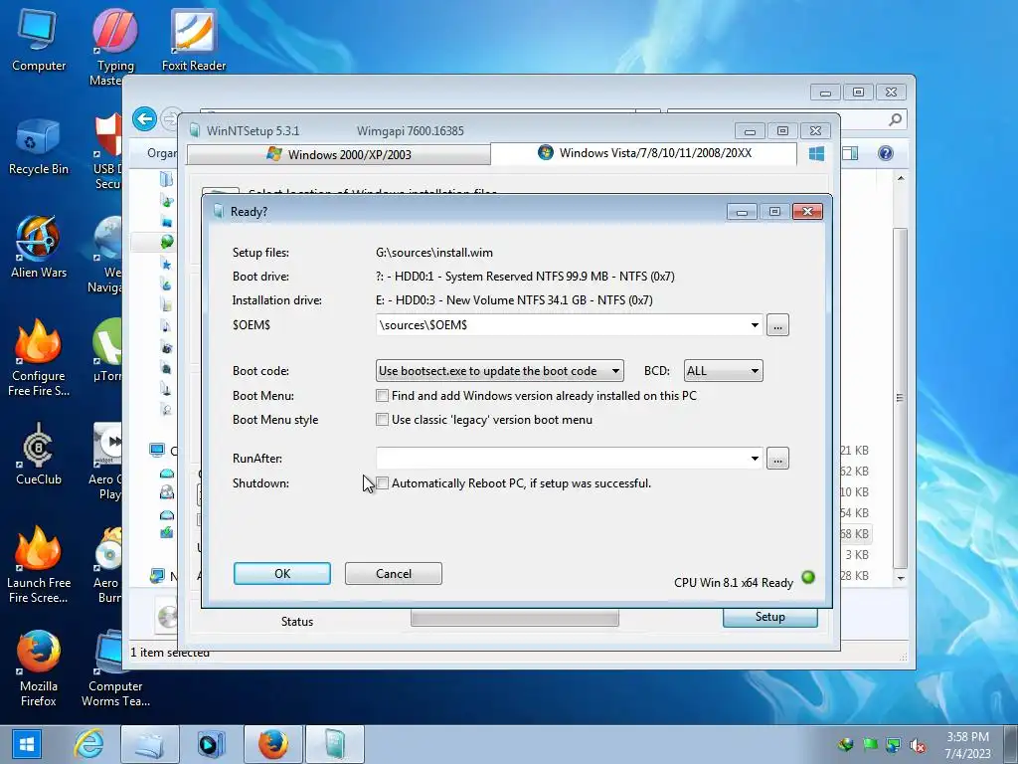Open Explorer help question mark icon
The width and height of the screenshot is (1018, 764).
[x=886, y=153]
